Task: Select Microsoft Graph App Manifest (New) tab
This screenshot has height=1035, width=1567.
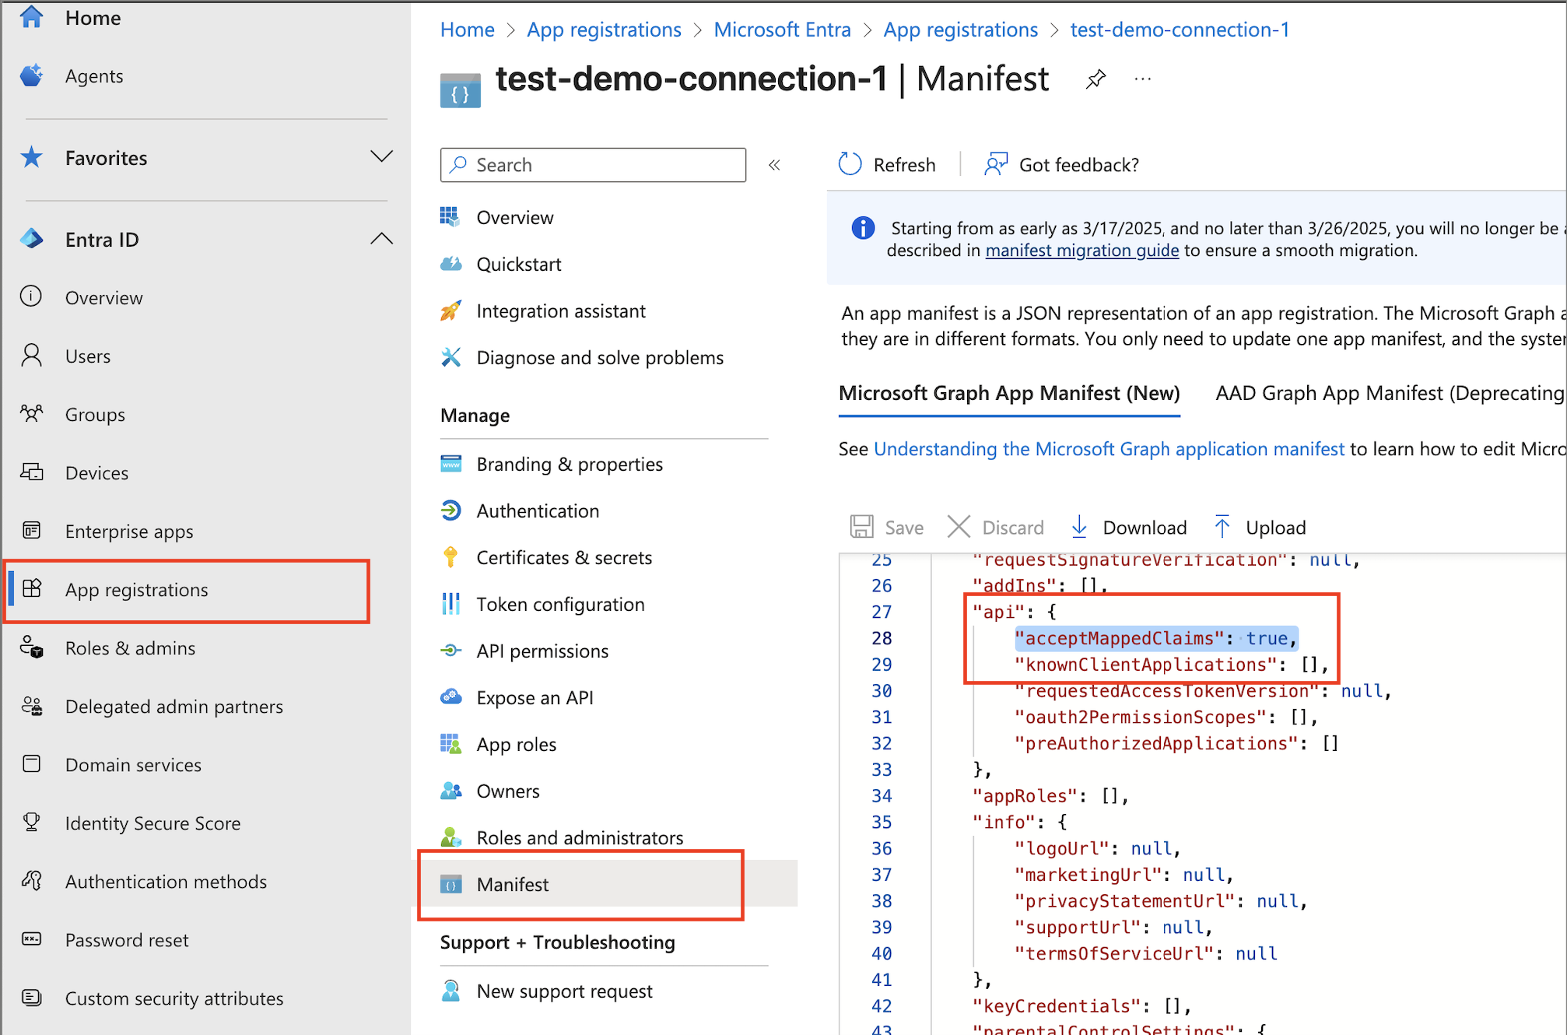Action: click(1008, 394)
